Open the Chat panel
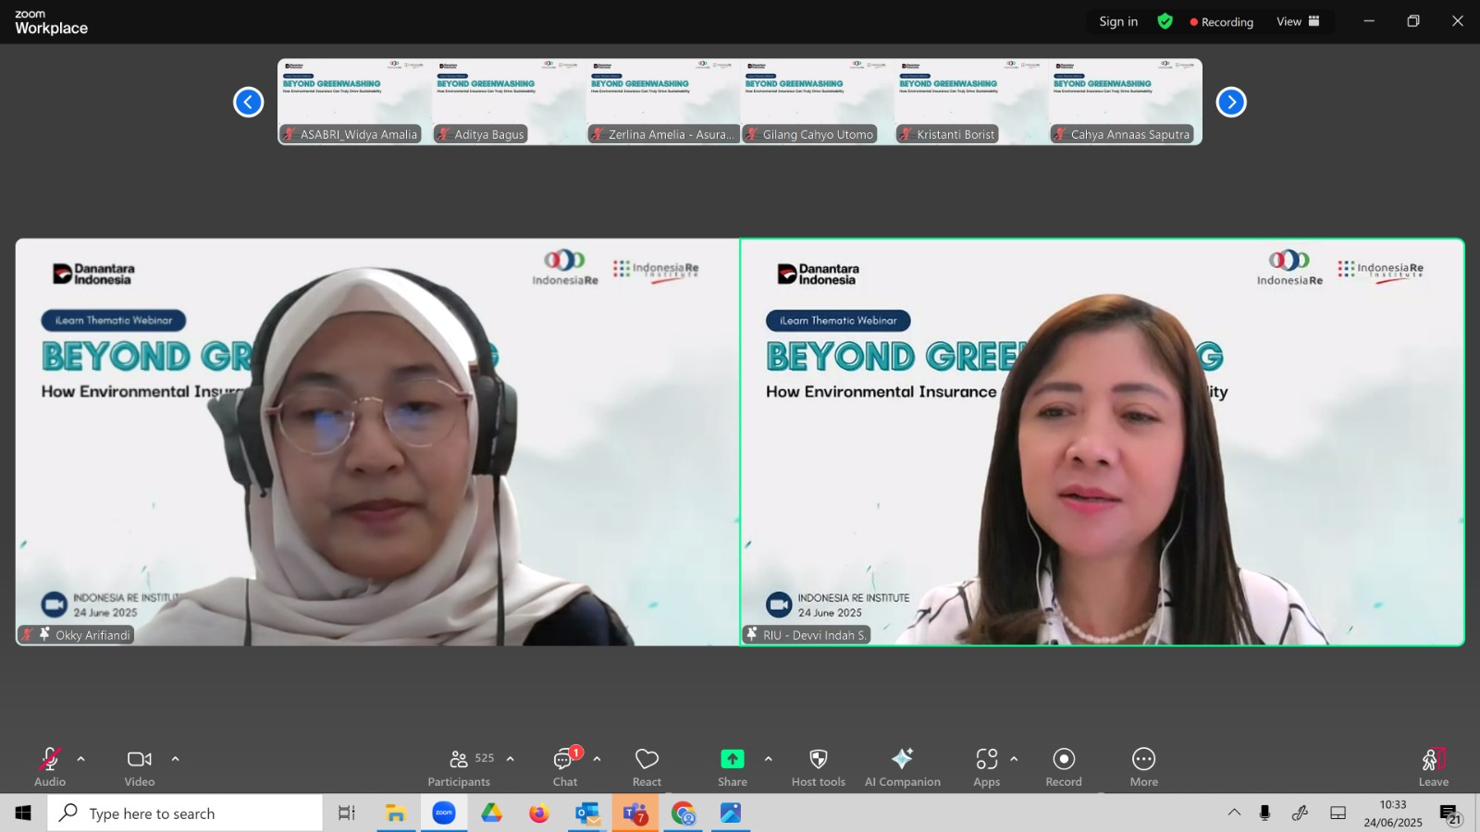The image size is (1480, 832). click(x=564, y=766)
